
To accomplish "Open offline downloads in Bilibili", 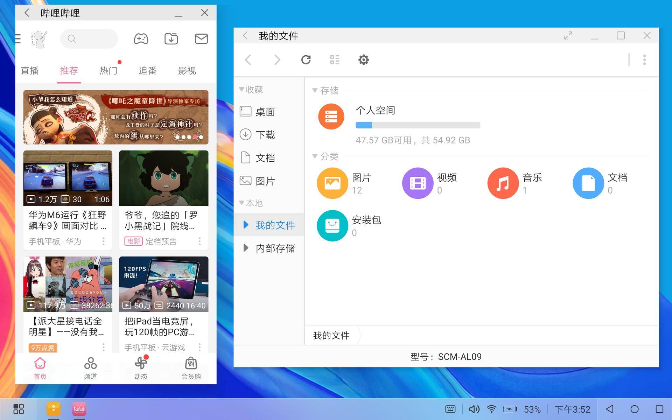I will 171,38.
